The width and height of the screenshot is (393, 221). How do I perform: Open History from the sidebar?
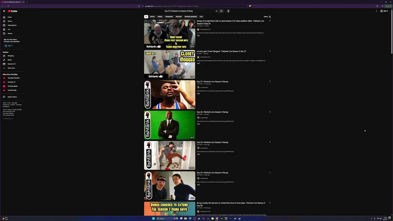[10, 33]
